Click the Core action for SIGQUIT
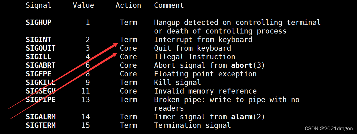Image resolution: width=357 pixels, height=134 pixels. pyautogui.click(x=128, y=48)
